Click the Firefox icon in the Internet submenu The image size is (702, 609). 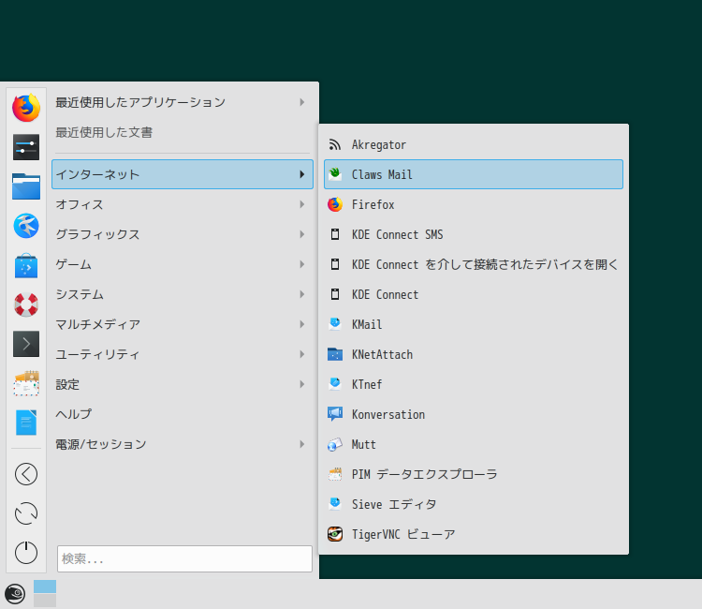[335, 204]
